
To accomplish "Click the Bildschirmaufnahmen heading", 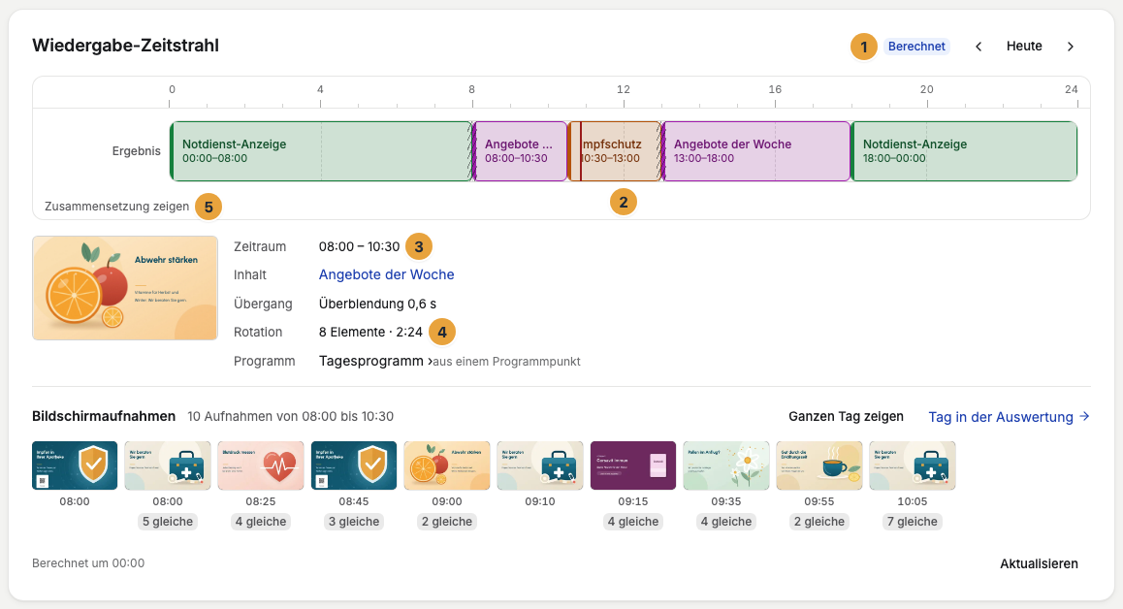I will (104, 416).
